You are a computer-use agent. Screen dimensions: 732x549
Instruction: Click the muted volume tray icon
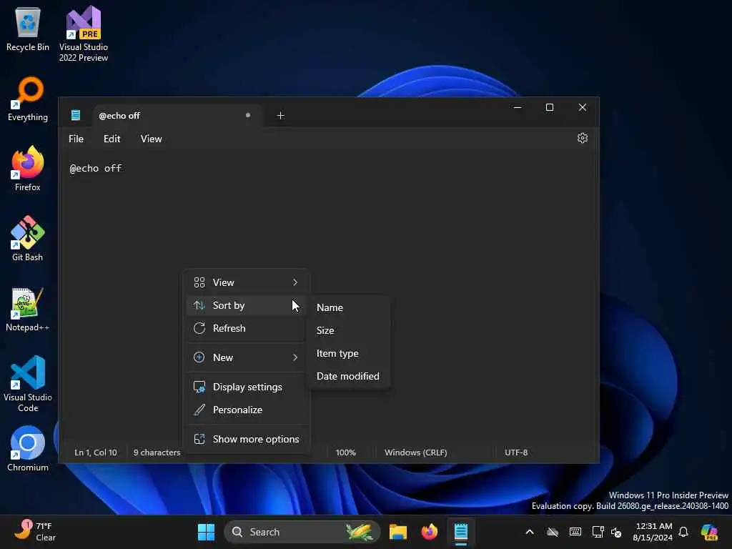(616, 532)
